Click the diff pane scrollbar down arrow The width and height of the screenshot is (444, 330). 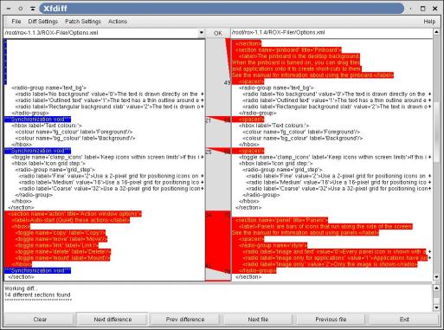[x=436, y=277]
